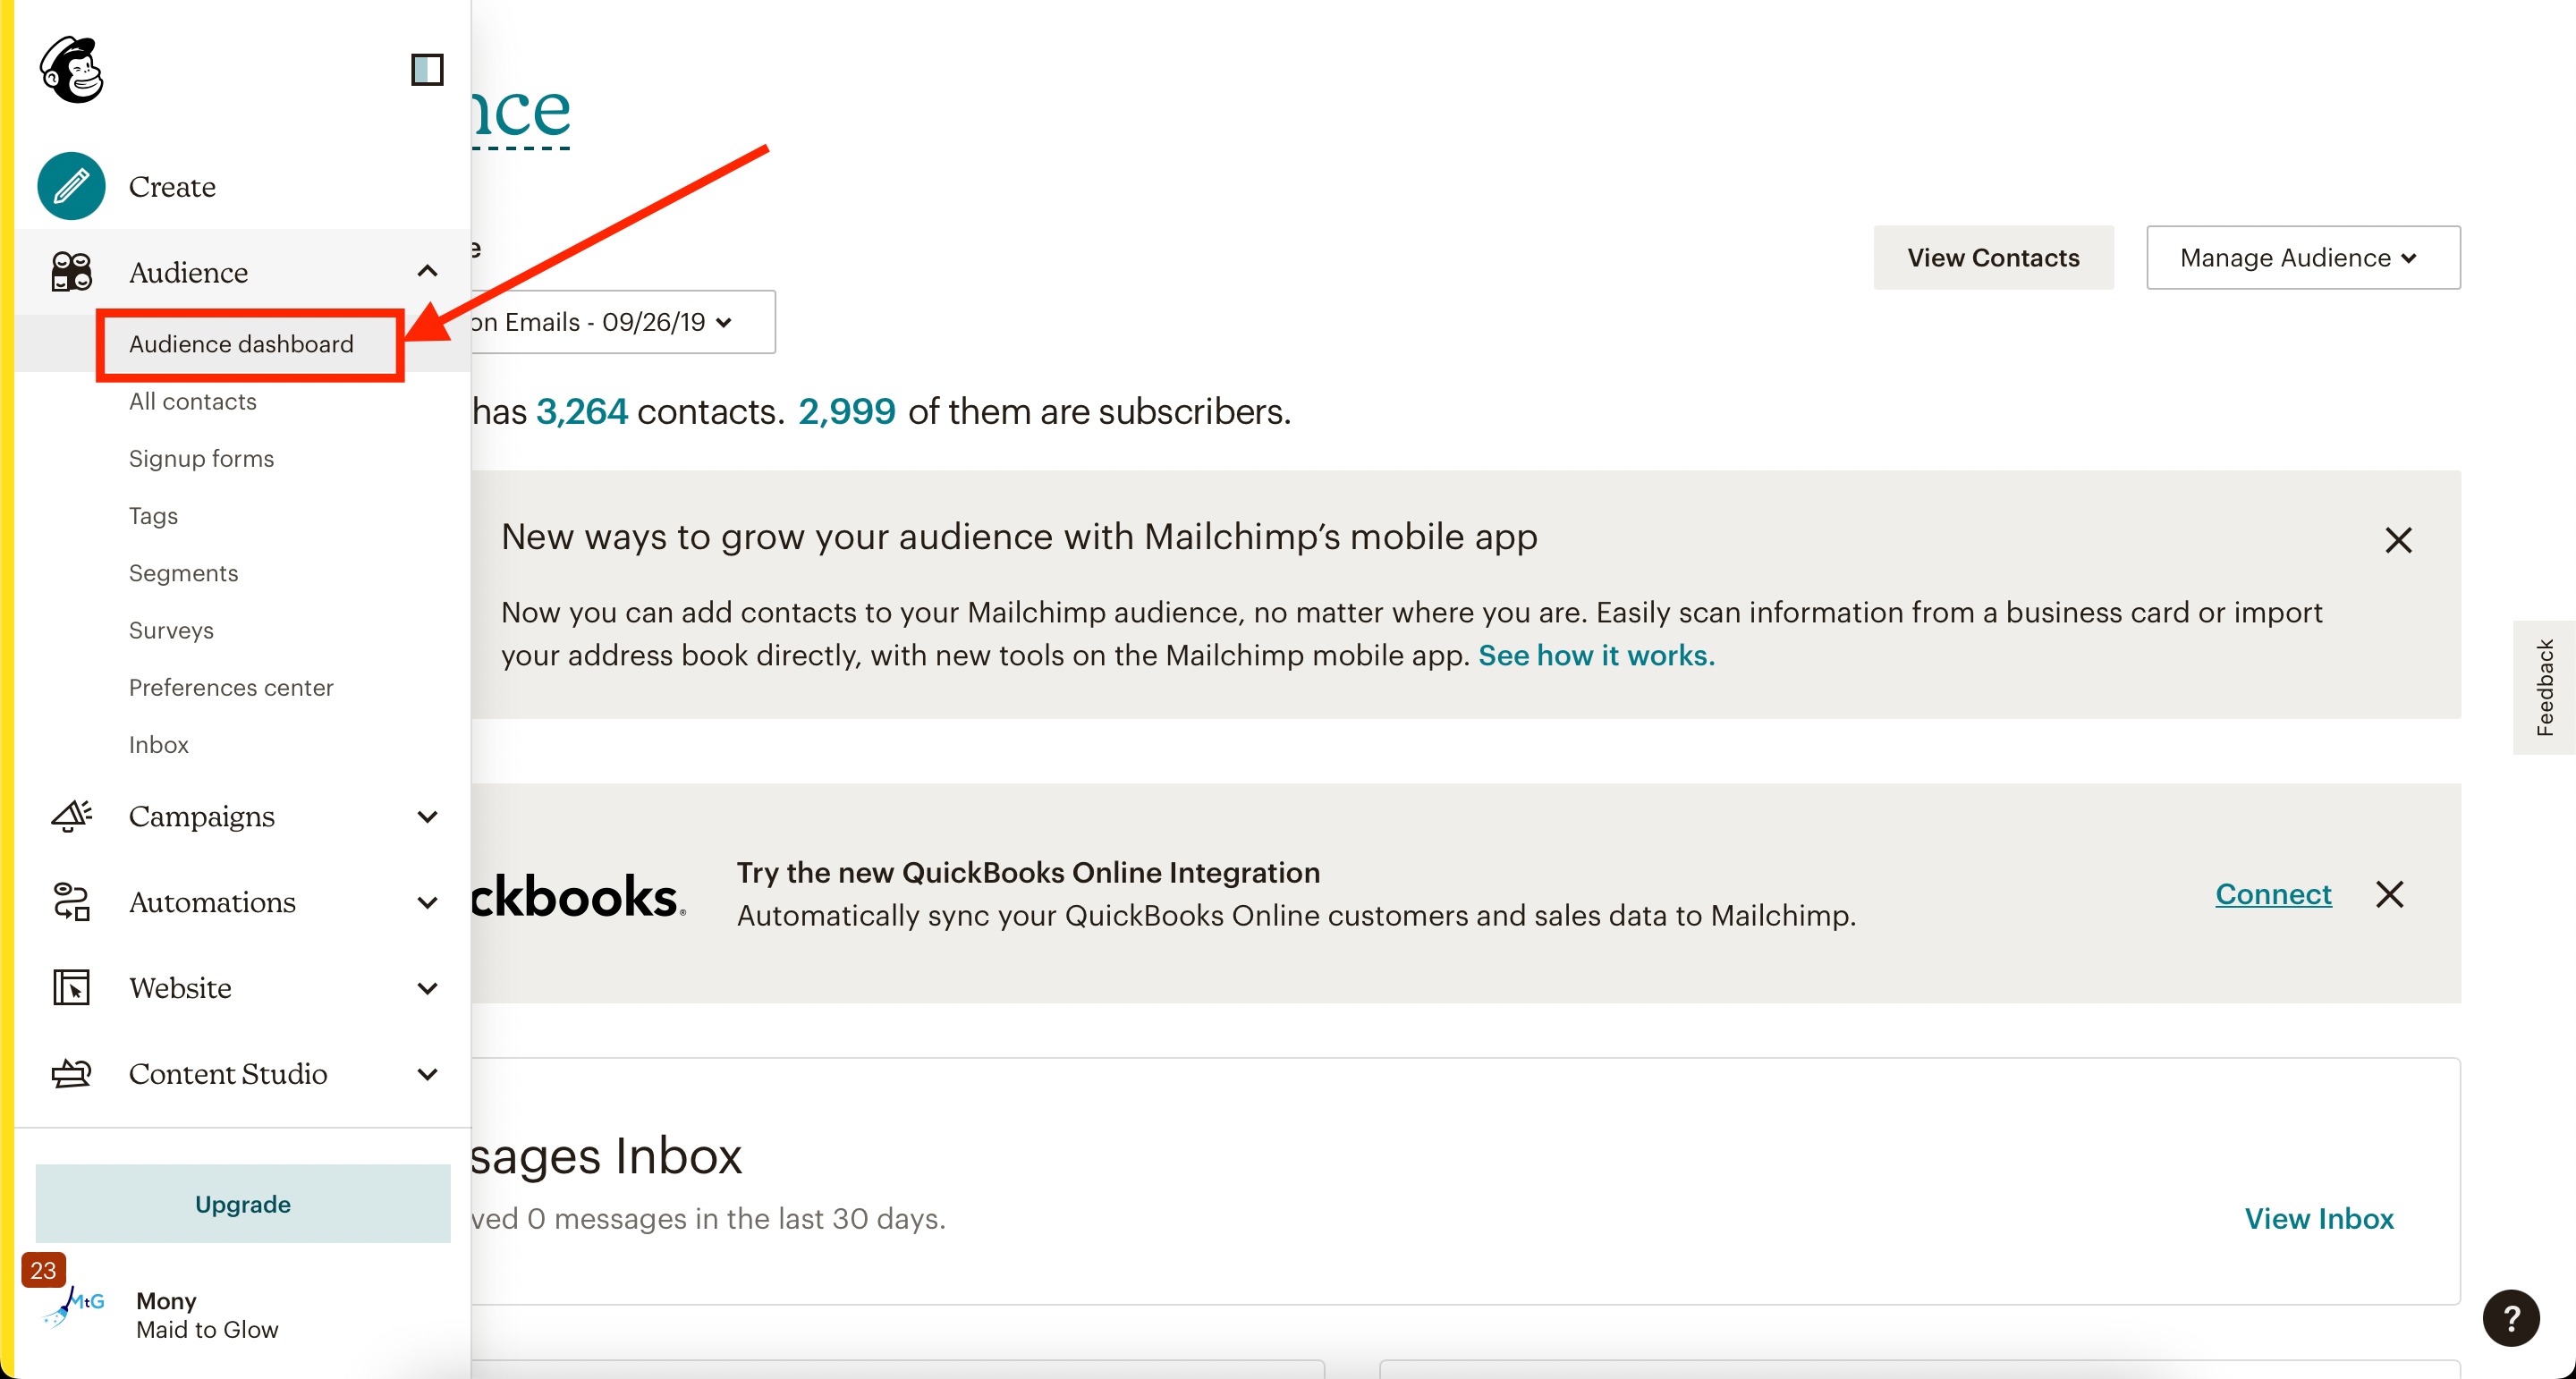Open the Audience dashboard menu item
2576x1379 pixels.
click(241, 344)
